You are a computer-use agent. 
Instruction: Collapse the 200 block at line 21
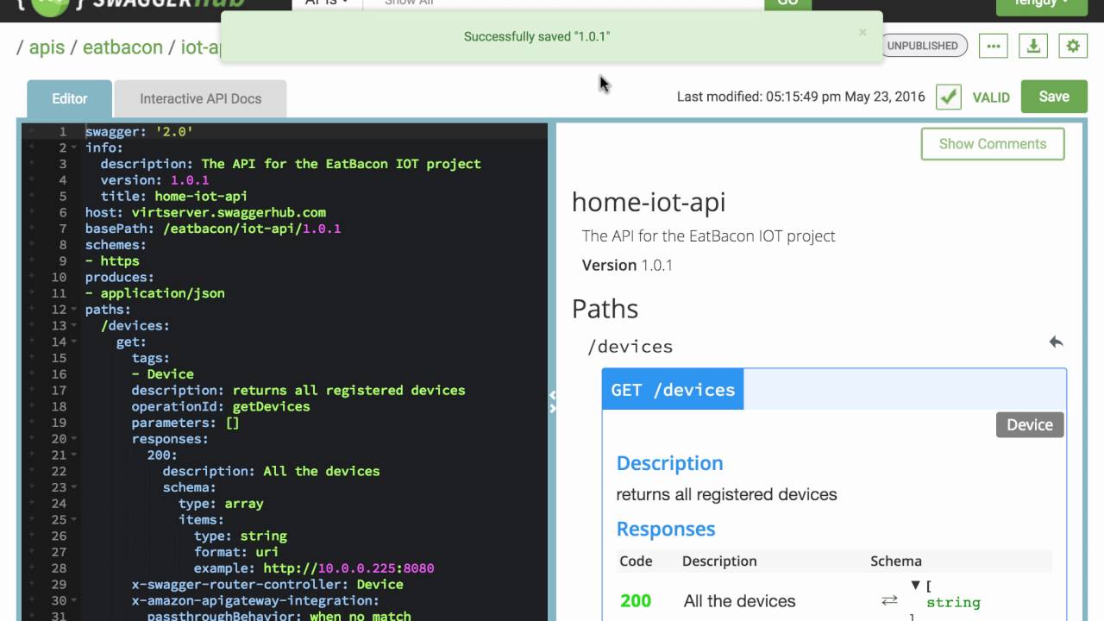(x=75, y=455)
